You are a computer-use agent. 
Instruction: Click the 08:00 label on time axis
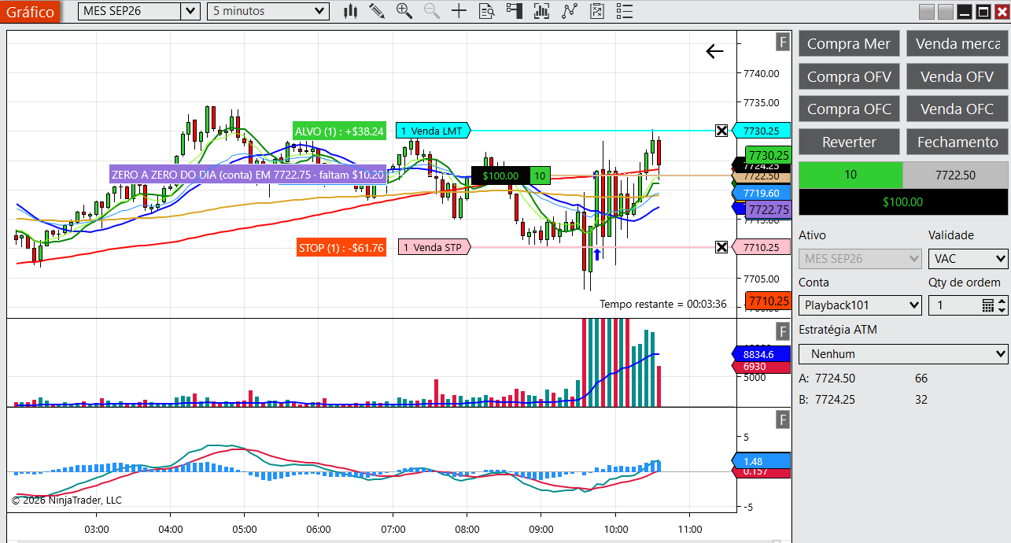point(467,528)
